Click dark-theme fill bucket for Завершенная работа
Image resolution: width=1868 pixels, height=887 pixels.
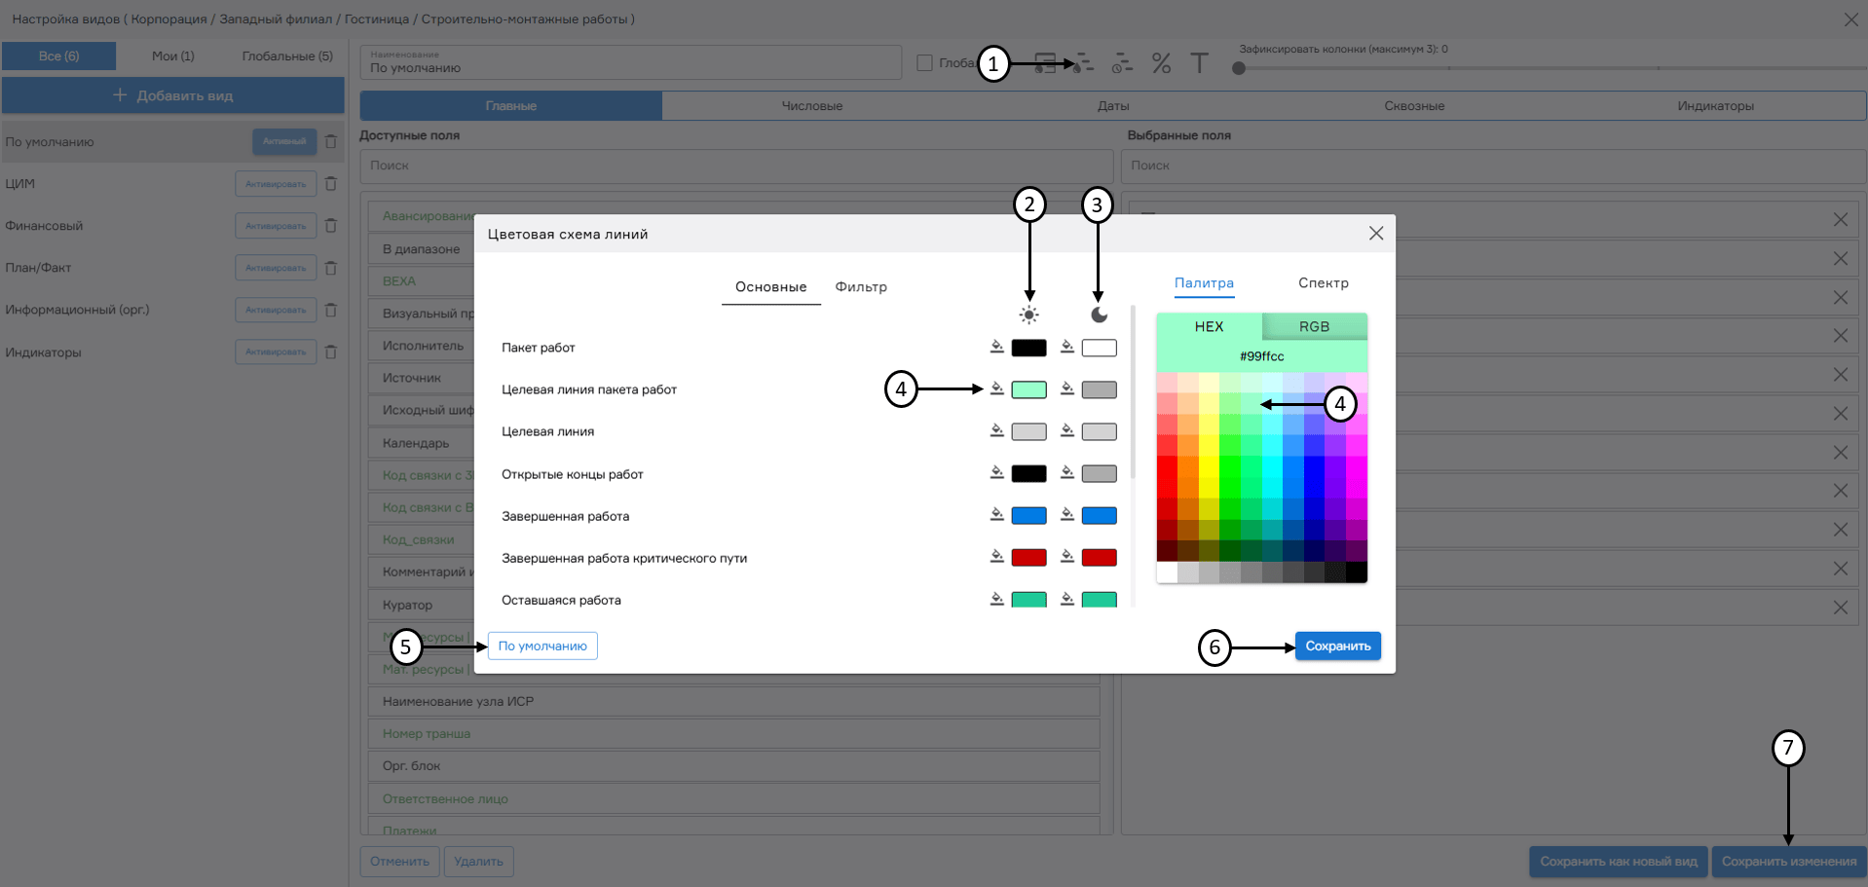(x=1066, y=515)
